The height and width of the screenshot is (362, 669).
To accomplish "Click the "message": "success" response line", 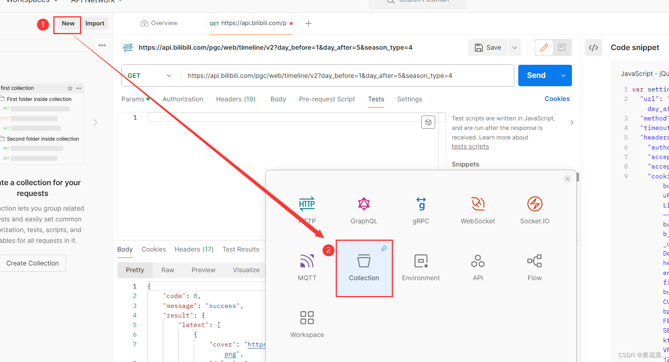I will (x=203, y=306).
